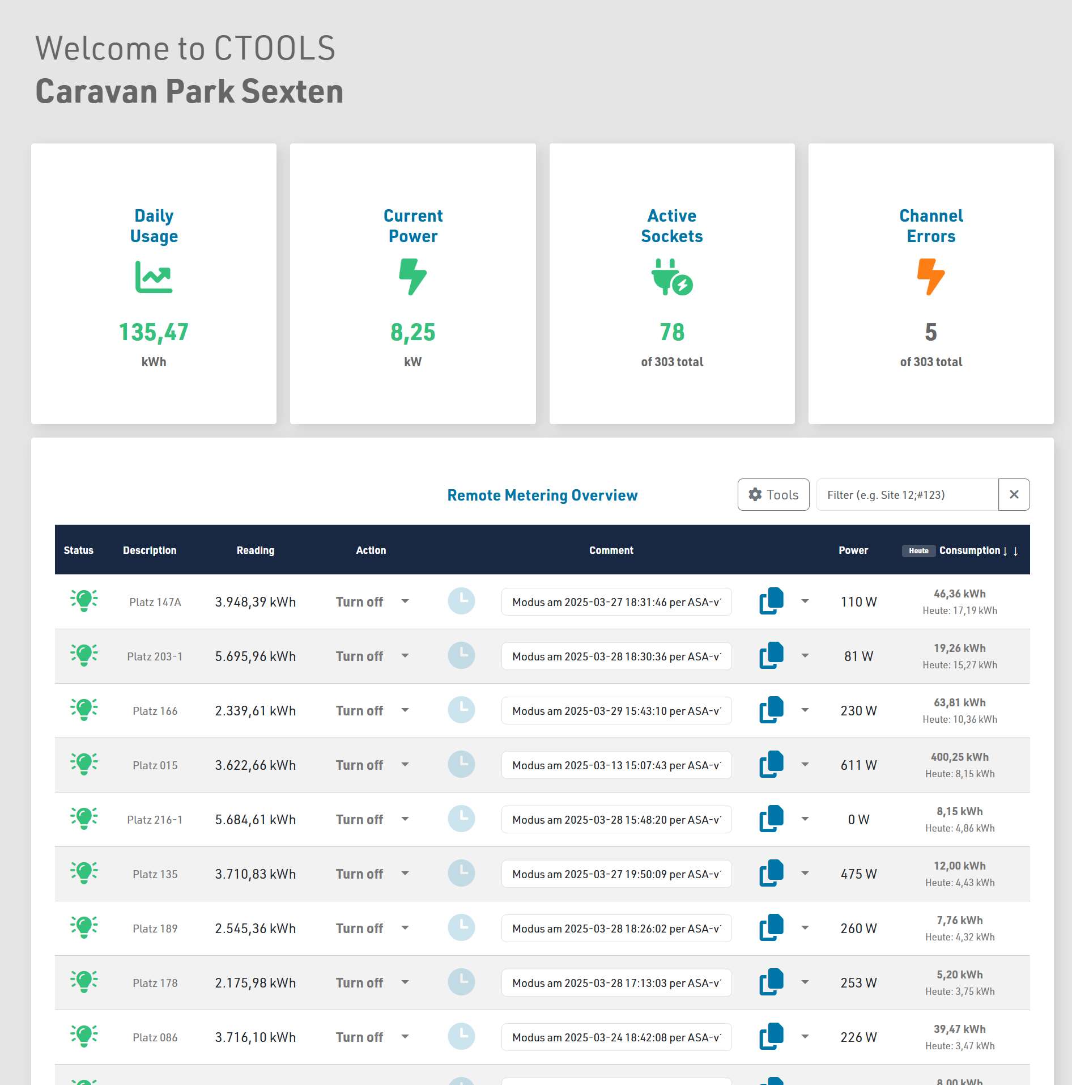
Task: Sort by the Consumption column header
Action: coord(969,550)
